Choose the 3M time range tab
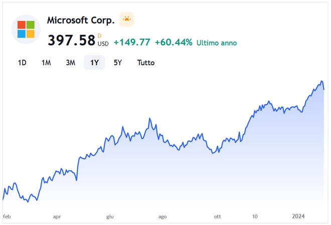The height and width of the screenshot is (225, 331). click(70, 63)
